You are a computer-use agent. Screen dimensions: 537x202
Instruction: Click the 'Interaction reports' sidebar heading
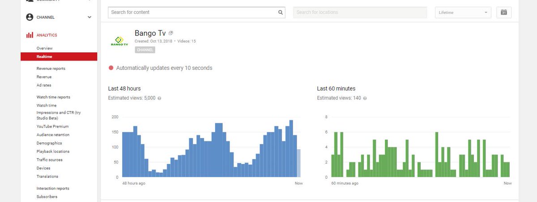[53, 189]
